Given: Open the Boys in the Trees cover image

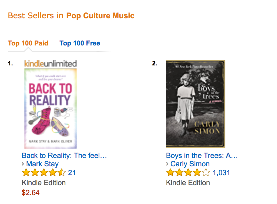Looking at the screenshot, I should tap(195, 104).
